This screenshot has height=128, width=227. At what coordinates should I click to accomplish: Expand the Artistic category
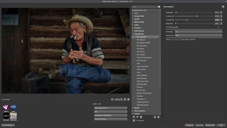click(x=133, y=19)
